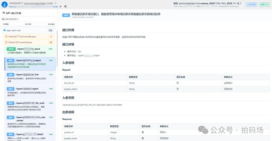Star the repository with the star icon
Screen dimensions: 272x141
coord(55,3)
